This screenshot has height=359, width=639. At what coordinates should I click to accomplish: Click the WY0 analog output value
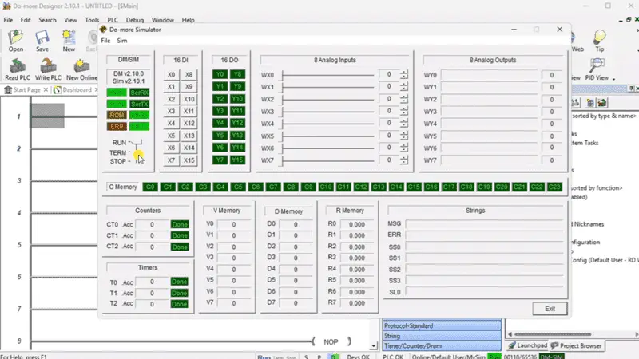(x=551, y=75)
